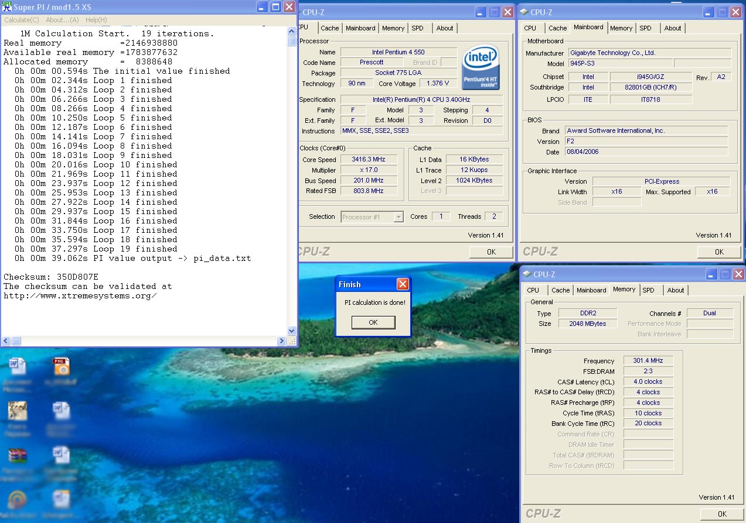Select the PNG file desktop icon
Image resolution: width=746 pixels, height=523 pixels.
coord(61,366)
